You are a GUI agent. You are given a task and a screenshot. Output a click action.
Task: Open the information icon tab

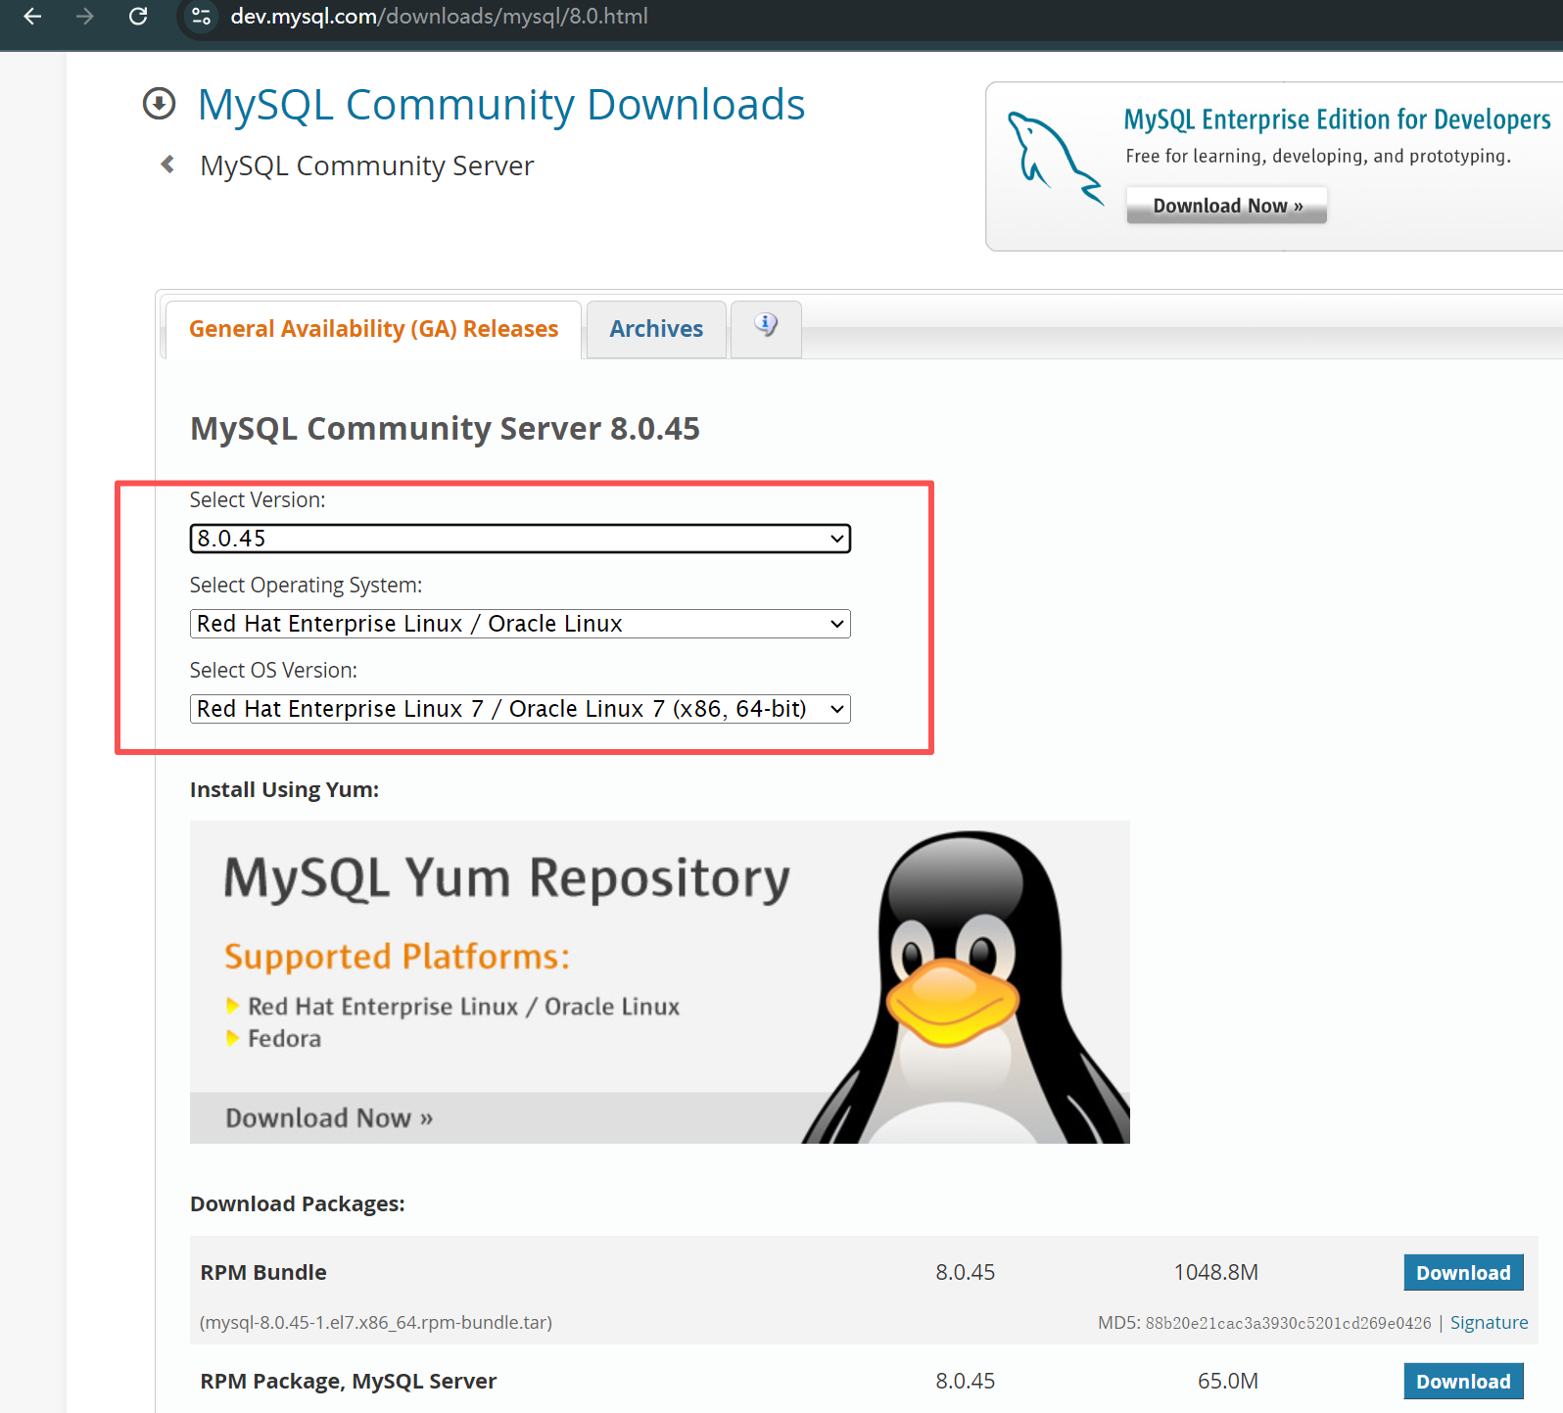[766, 327]
